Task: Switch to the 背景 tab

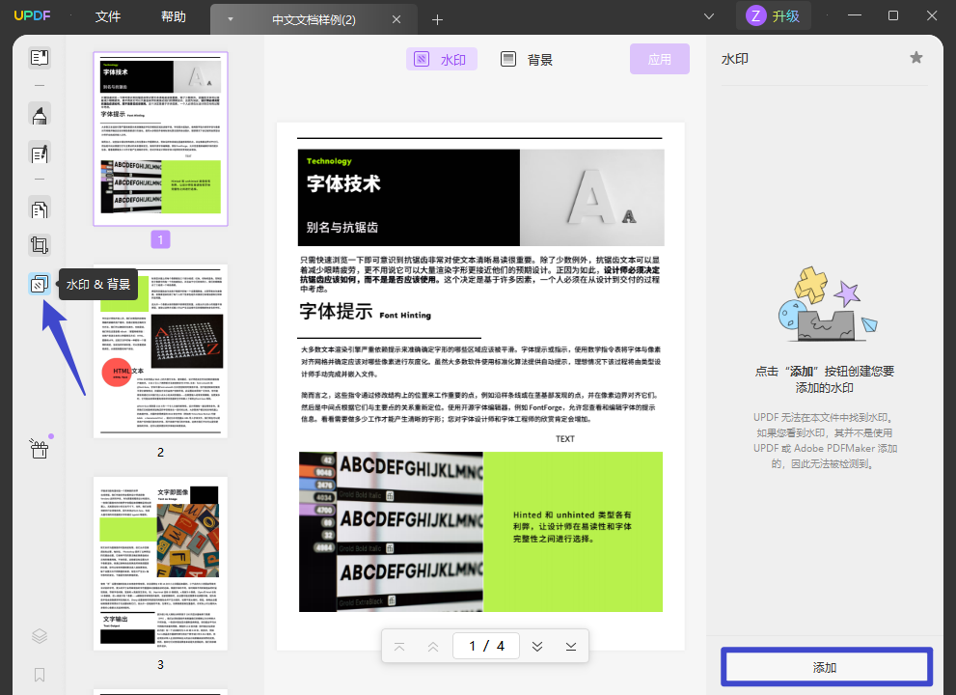Action: coord(528,59)
